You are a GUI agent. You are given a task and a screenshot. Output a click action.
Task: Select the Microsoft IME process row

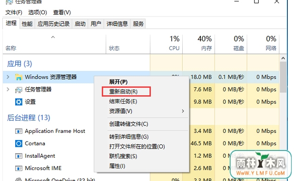point(141,168)
